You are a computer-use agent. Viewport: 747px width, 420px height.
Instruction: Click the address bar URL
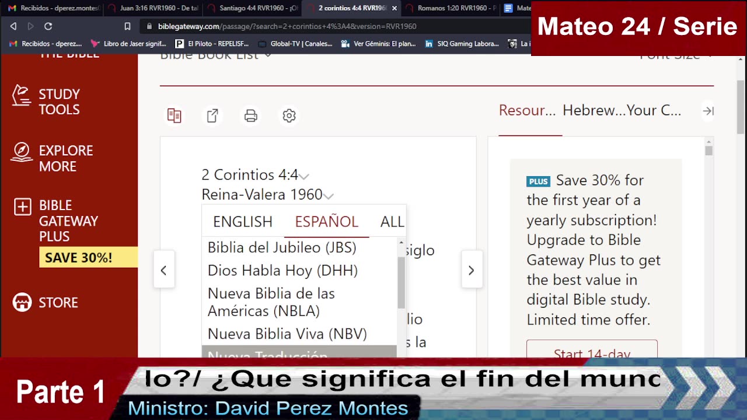(x=287, y=26)
